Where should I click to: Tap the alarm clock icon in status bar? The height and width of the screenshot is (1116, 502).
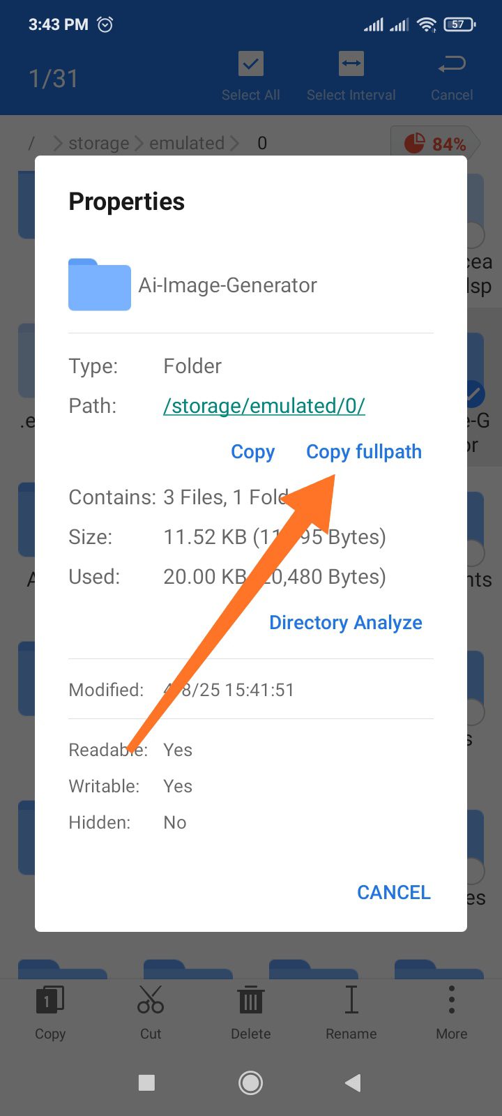coord(105,24)
